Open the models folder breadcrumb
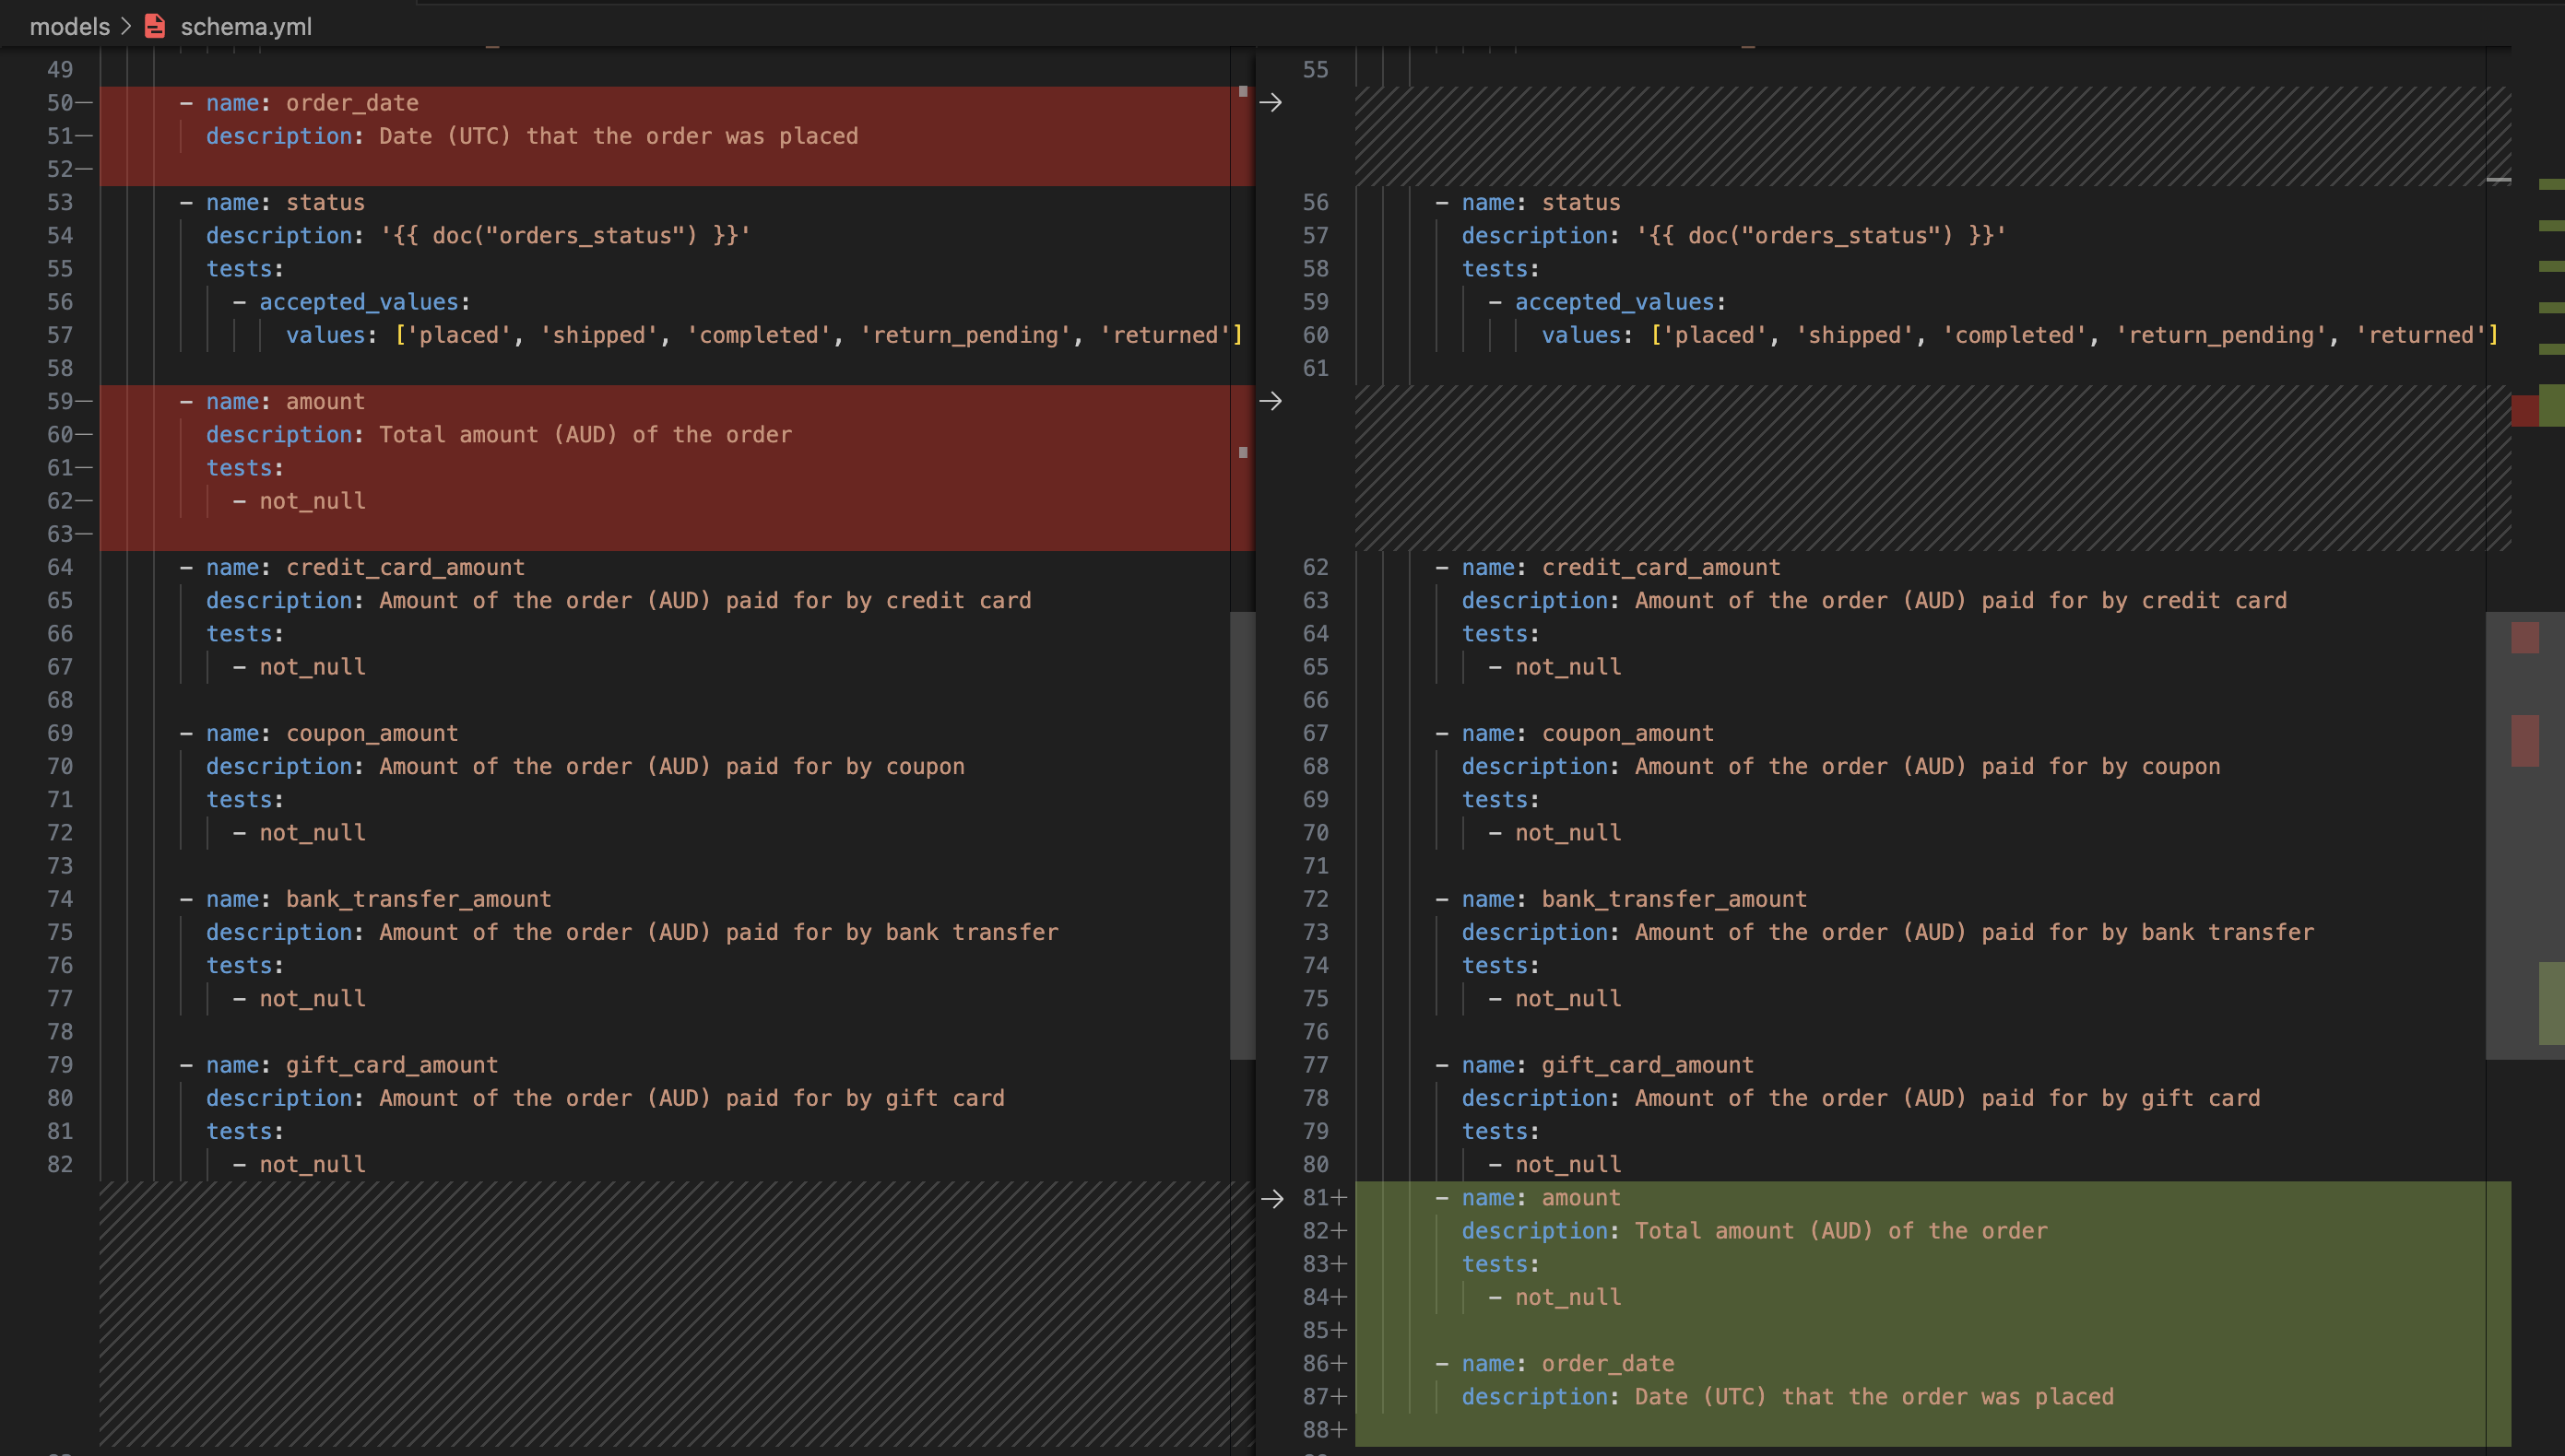This screenshot has width=2565, height=1456. (69, 26)
